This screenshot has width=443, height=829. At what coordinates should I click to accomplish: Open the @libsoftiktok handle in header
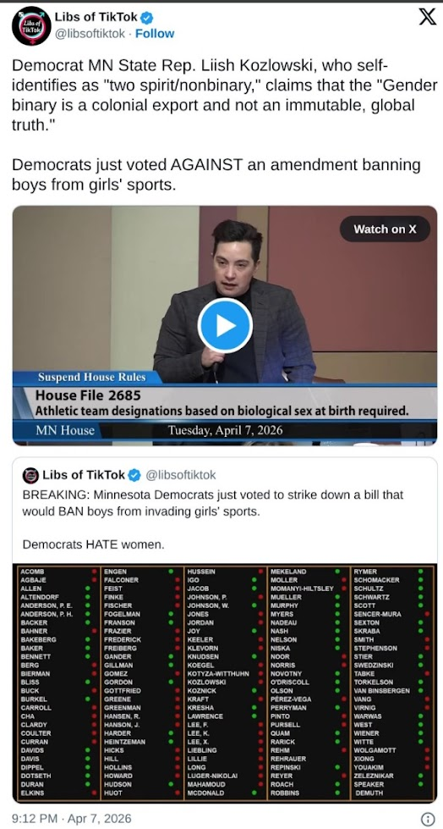coord(90,34)
